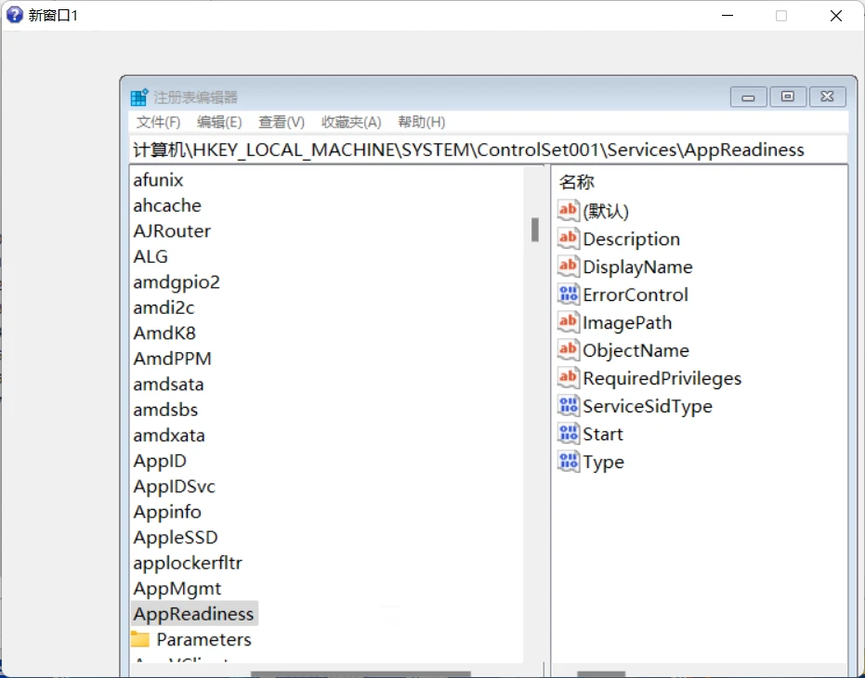Click the help question mark icon of 新窗口1
Screen dimensions: 865x678
pos(14,15)
